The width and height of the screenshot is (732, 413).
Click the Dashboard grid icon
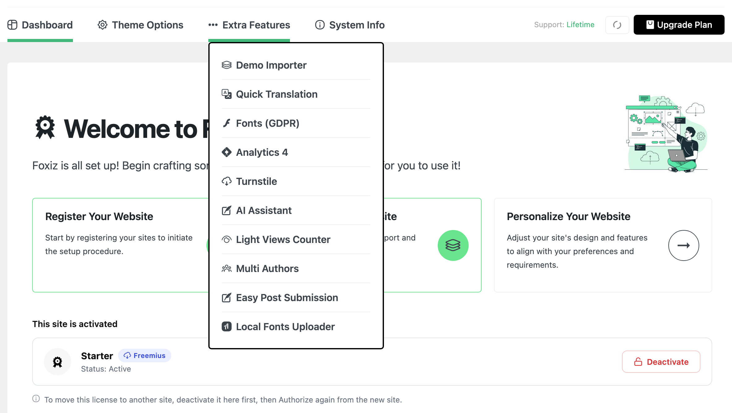click(12, 25)
